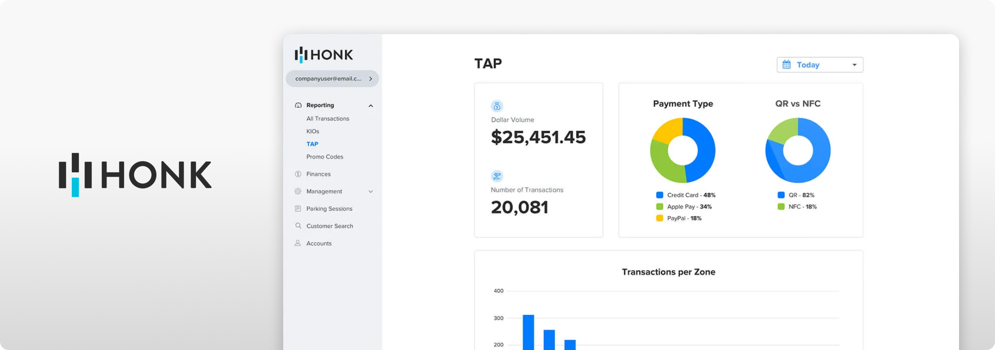Click the Finances dollar icon
The width and height of the screenshot is (995, 350).
pos(298,174)
